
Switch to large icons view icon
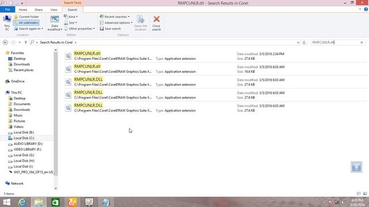(365, 194)
